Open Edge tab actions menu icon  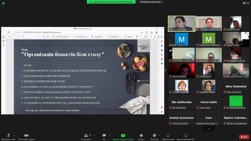pos(3,37)
